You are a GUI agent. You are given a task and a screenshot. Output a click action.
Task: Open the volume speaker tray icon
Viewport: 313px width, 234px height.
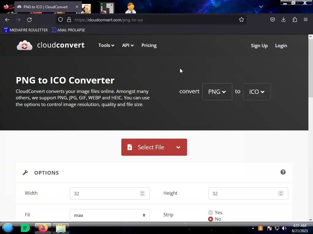pos(284,228)
